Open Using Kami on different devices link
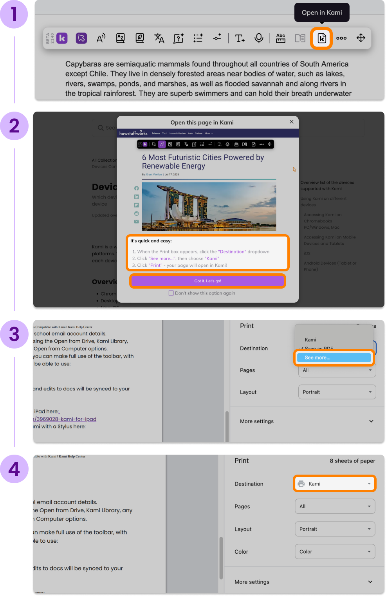This screenshot has width=386, height=596. coord(323,202)
